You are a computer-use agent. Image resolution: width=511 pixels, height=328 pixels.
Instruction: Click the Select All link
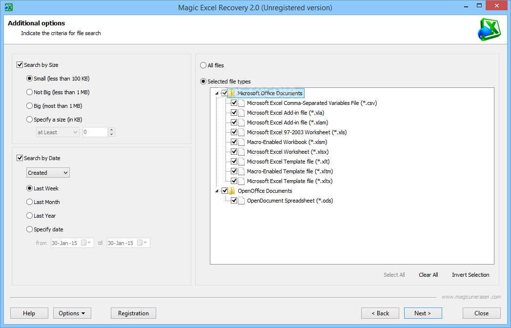[394, 275]
